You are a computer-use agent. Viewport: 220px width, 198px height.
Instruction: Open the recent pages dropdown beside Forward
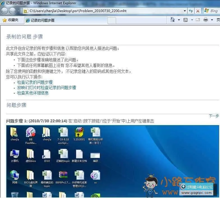click(x=19, y=11)
